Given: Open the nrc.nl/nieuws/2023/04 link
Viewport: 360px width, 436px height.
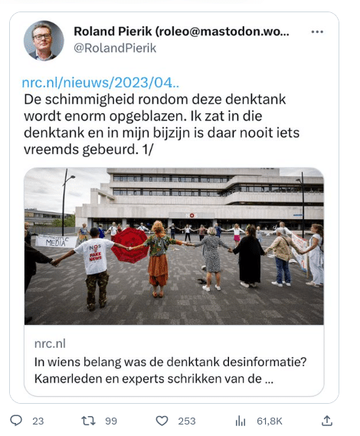Looking at the screenshot, I should tap(100, 83).
